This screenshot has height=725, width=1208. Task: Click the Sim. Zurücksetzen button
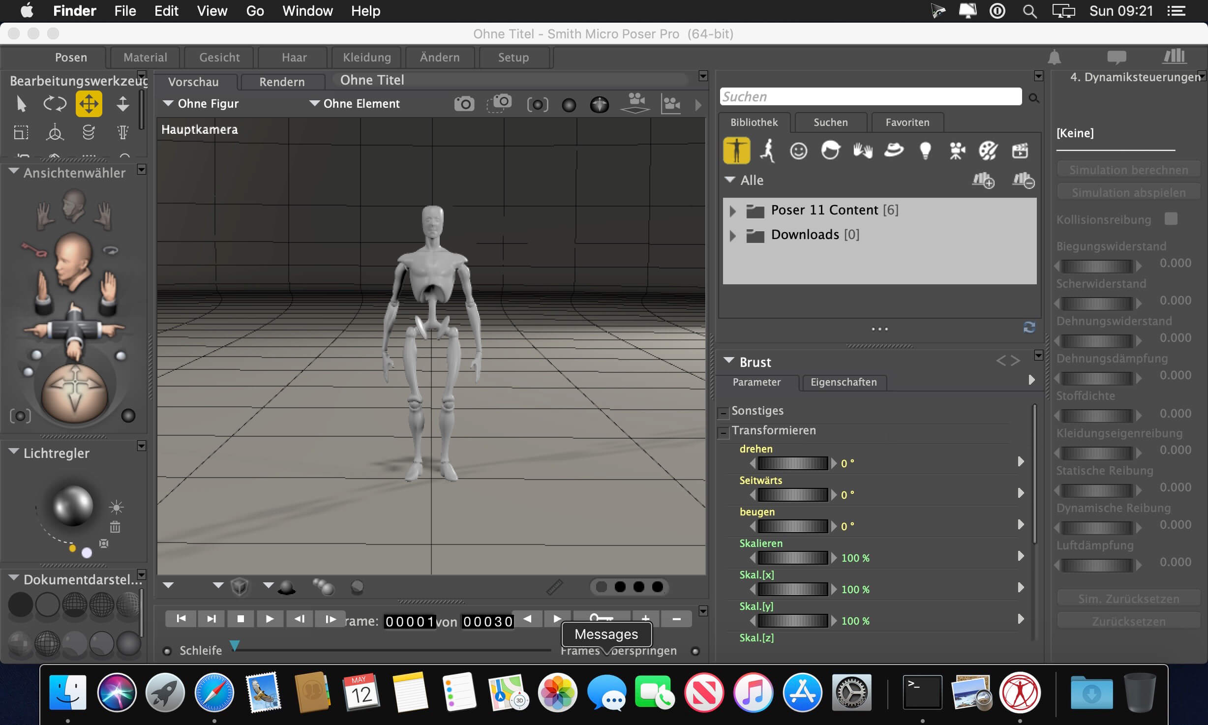1128,599
